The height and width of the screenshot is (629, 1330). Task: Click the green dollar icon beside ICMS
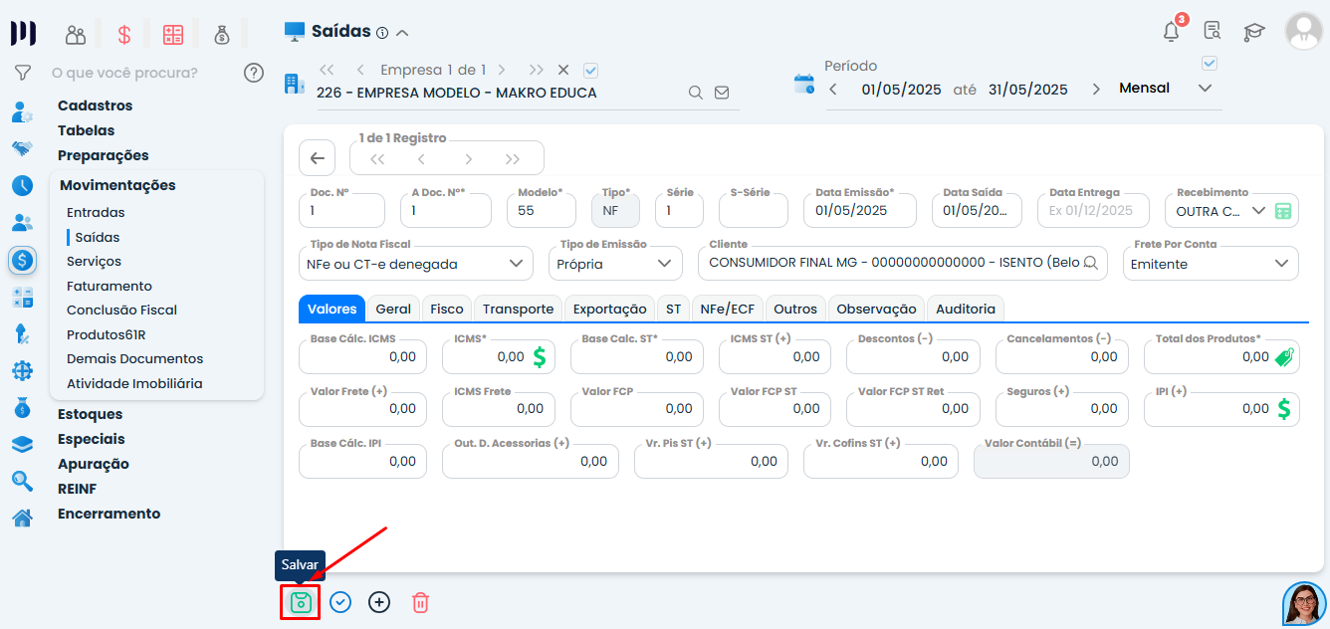click(x=540, y=356)
